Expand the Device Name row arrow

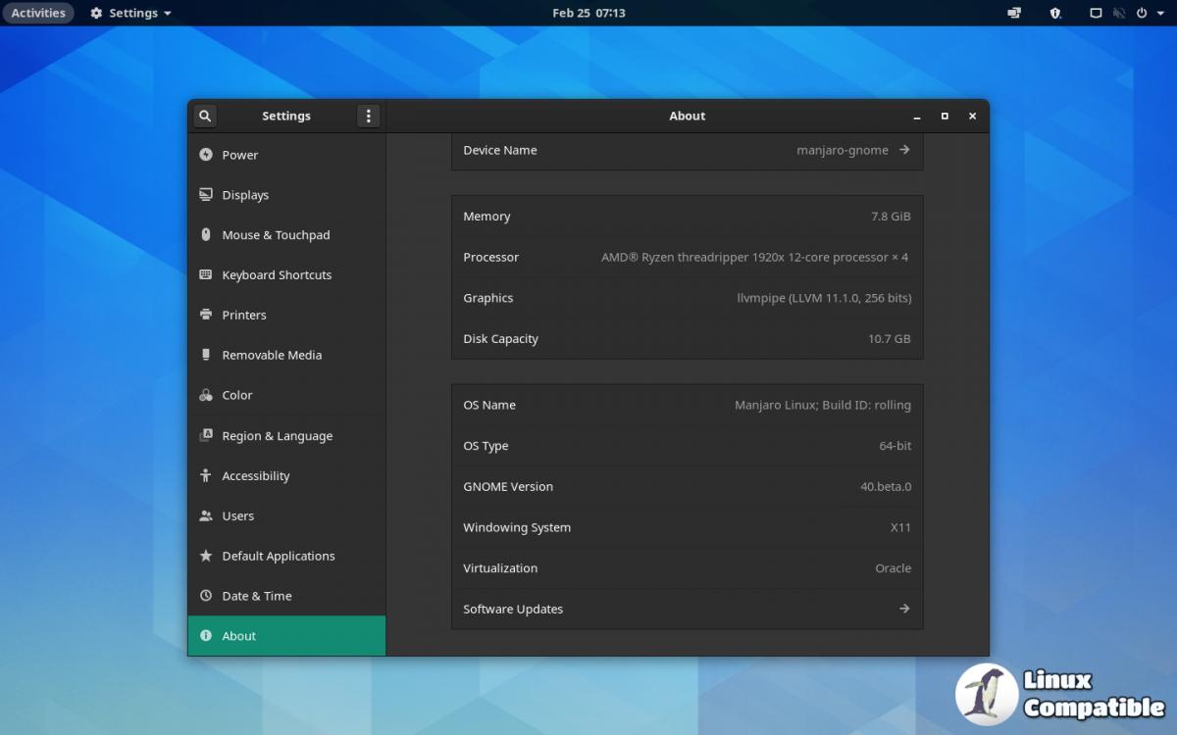(x=904, y=150)
